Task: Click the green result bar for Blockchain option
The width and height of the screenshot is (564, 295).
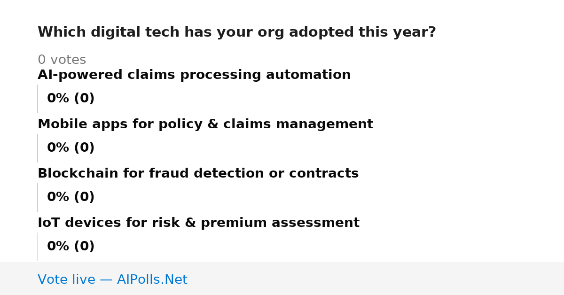Action: click(x=38, y=197)
